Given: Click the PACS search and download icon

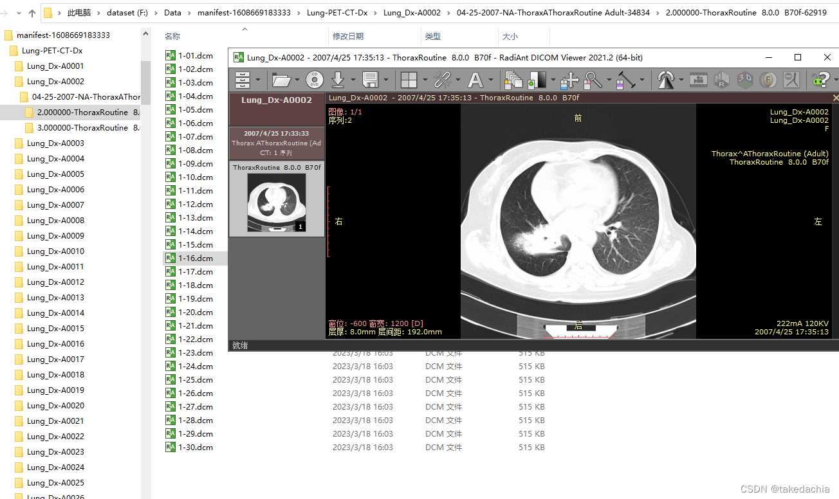Looking at the screenshot, I should point(338,80).
